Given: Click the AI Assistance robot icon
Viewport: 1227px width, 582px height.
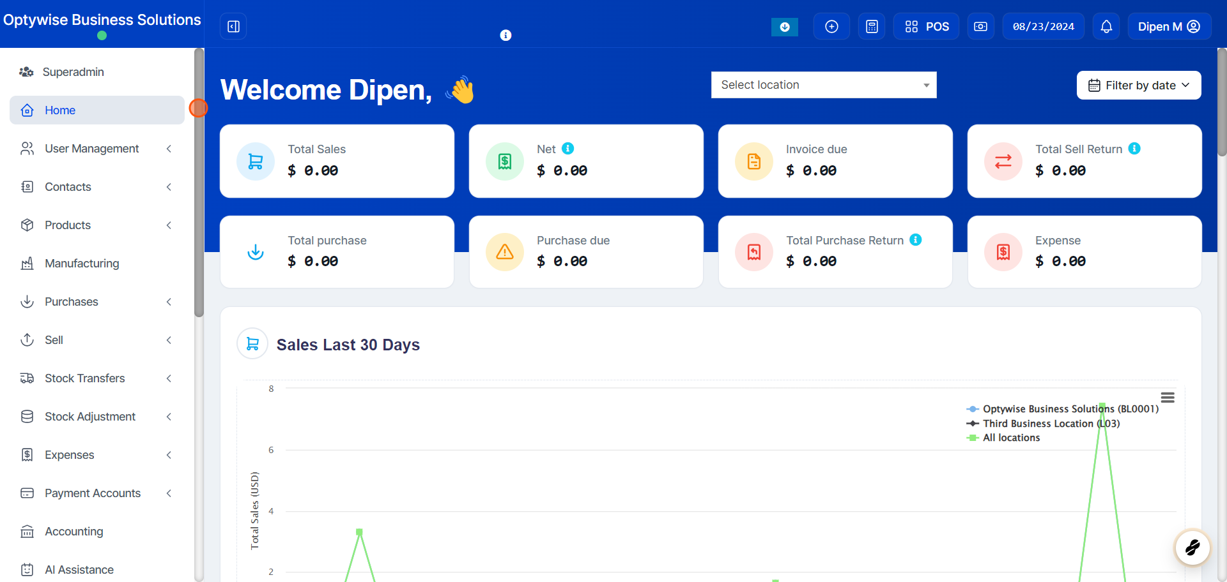Looking at the screenshot, I should pos(27,570).
